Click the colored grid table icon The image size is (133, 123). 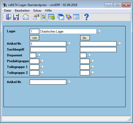[76, 17]
